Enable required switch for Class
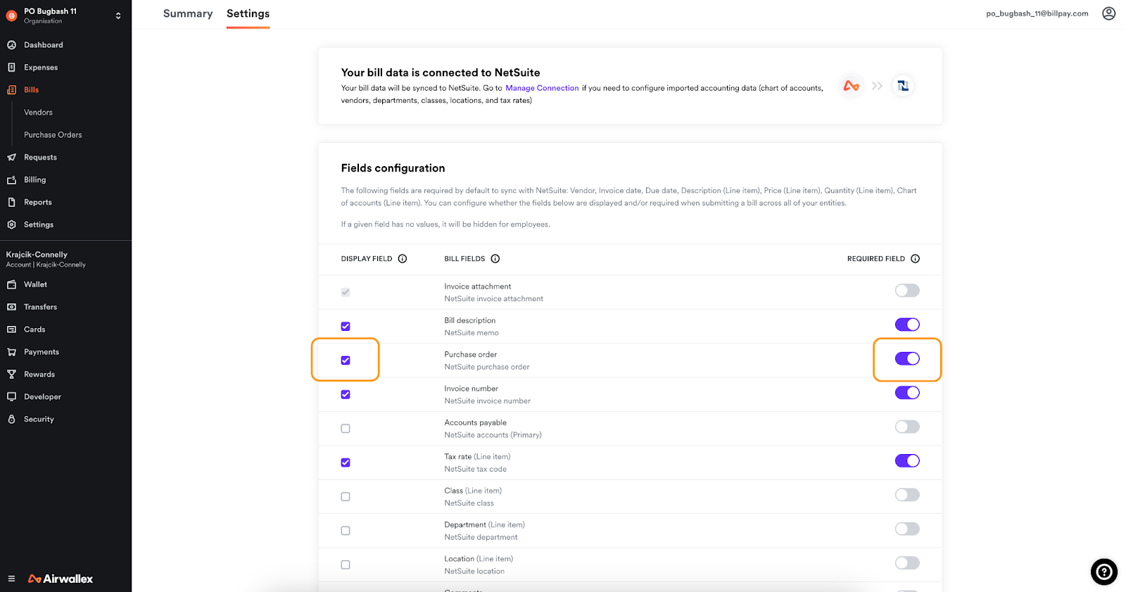 (907, 495)
